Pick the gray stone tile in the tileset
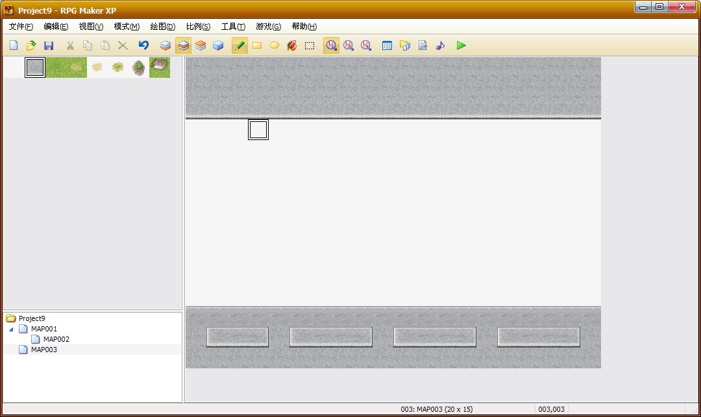The width and height of the screenshot is (701, 417). click(35, 67)
